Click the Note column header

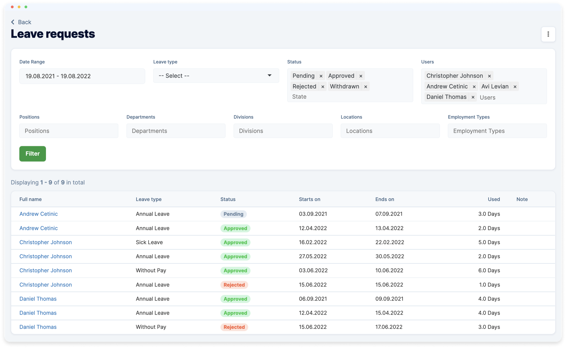pyautogui.click(x=522, y=199)
